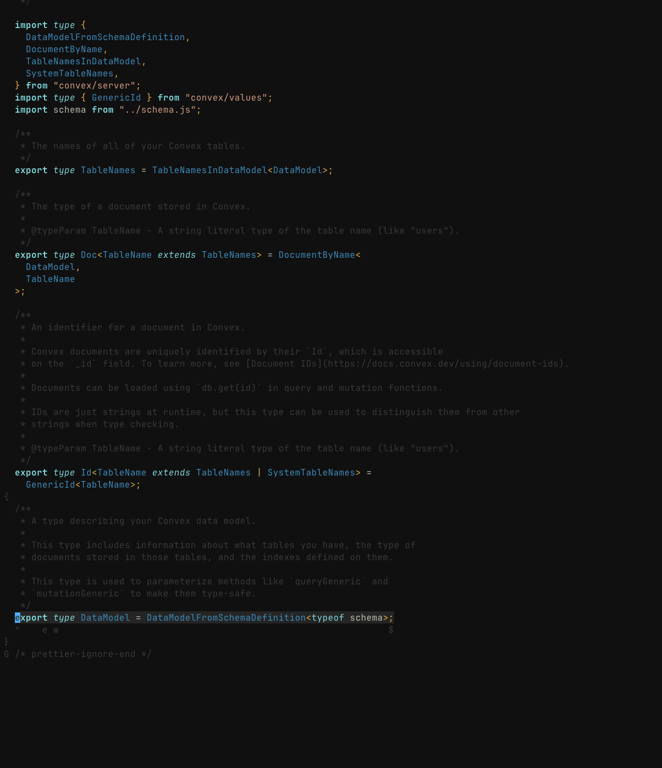Screen dimensions: 662x768
Task: Click SystemTableNames> on the Id export line
Action: point(314,473)
